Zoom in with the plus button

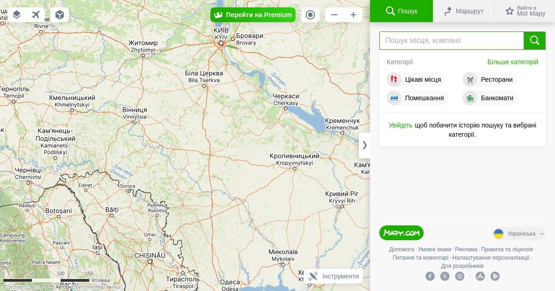[x=353, y=15]
